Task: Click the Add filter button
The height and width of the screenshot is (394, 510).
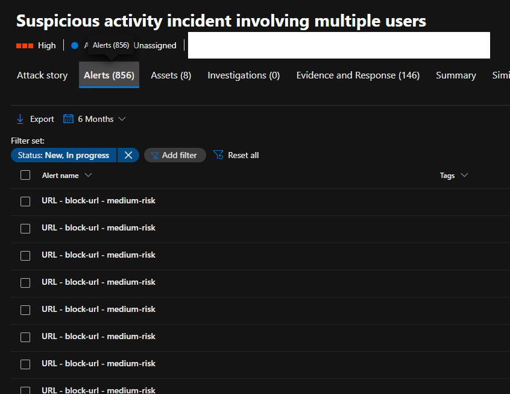Action: pos(175,155)
